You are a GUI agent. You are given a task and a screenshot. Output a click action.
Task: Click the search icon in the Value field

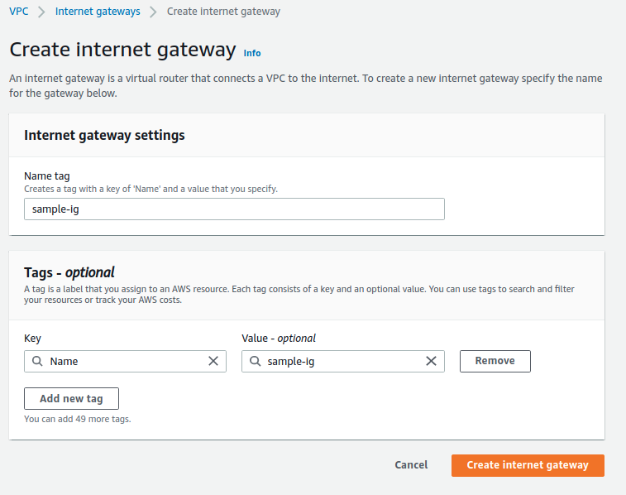coord(255,361)
